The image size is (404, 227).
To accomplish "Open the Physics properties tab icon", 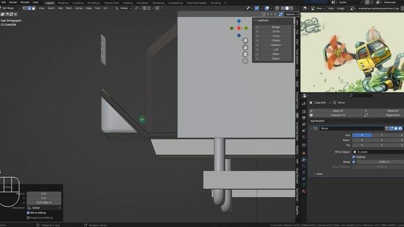I will 304,172.
